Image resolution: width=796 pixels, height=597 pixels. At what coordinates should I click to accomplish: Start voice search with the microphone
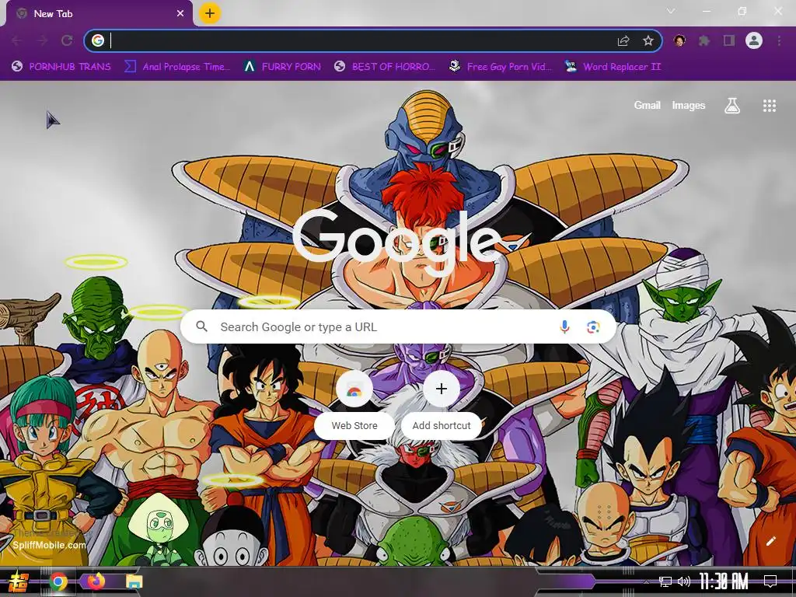(x=564, y=327)
